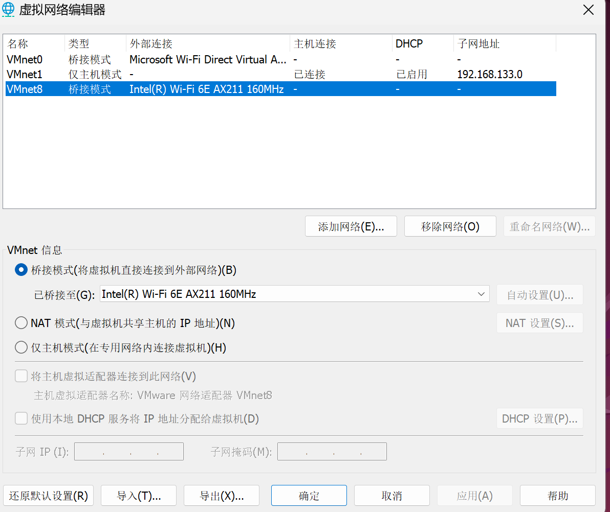
Task: Click 自动设置(U)... button
Action: click(539, 295)
